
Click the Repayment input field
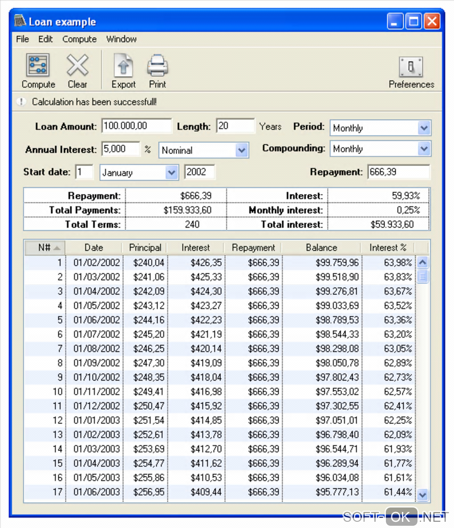(398, 172)
